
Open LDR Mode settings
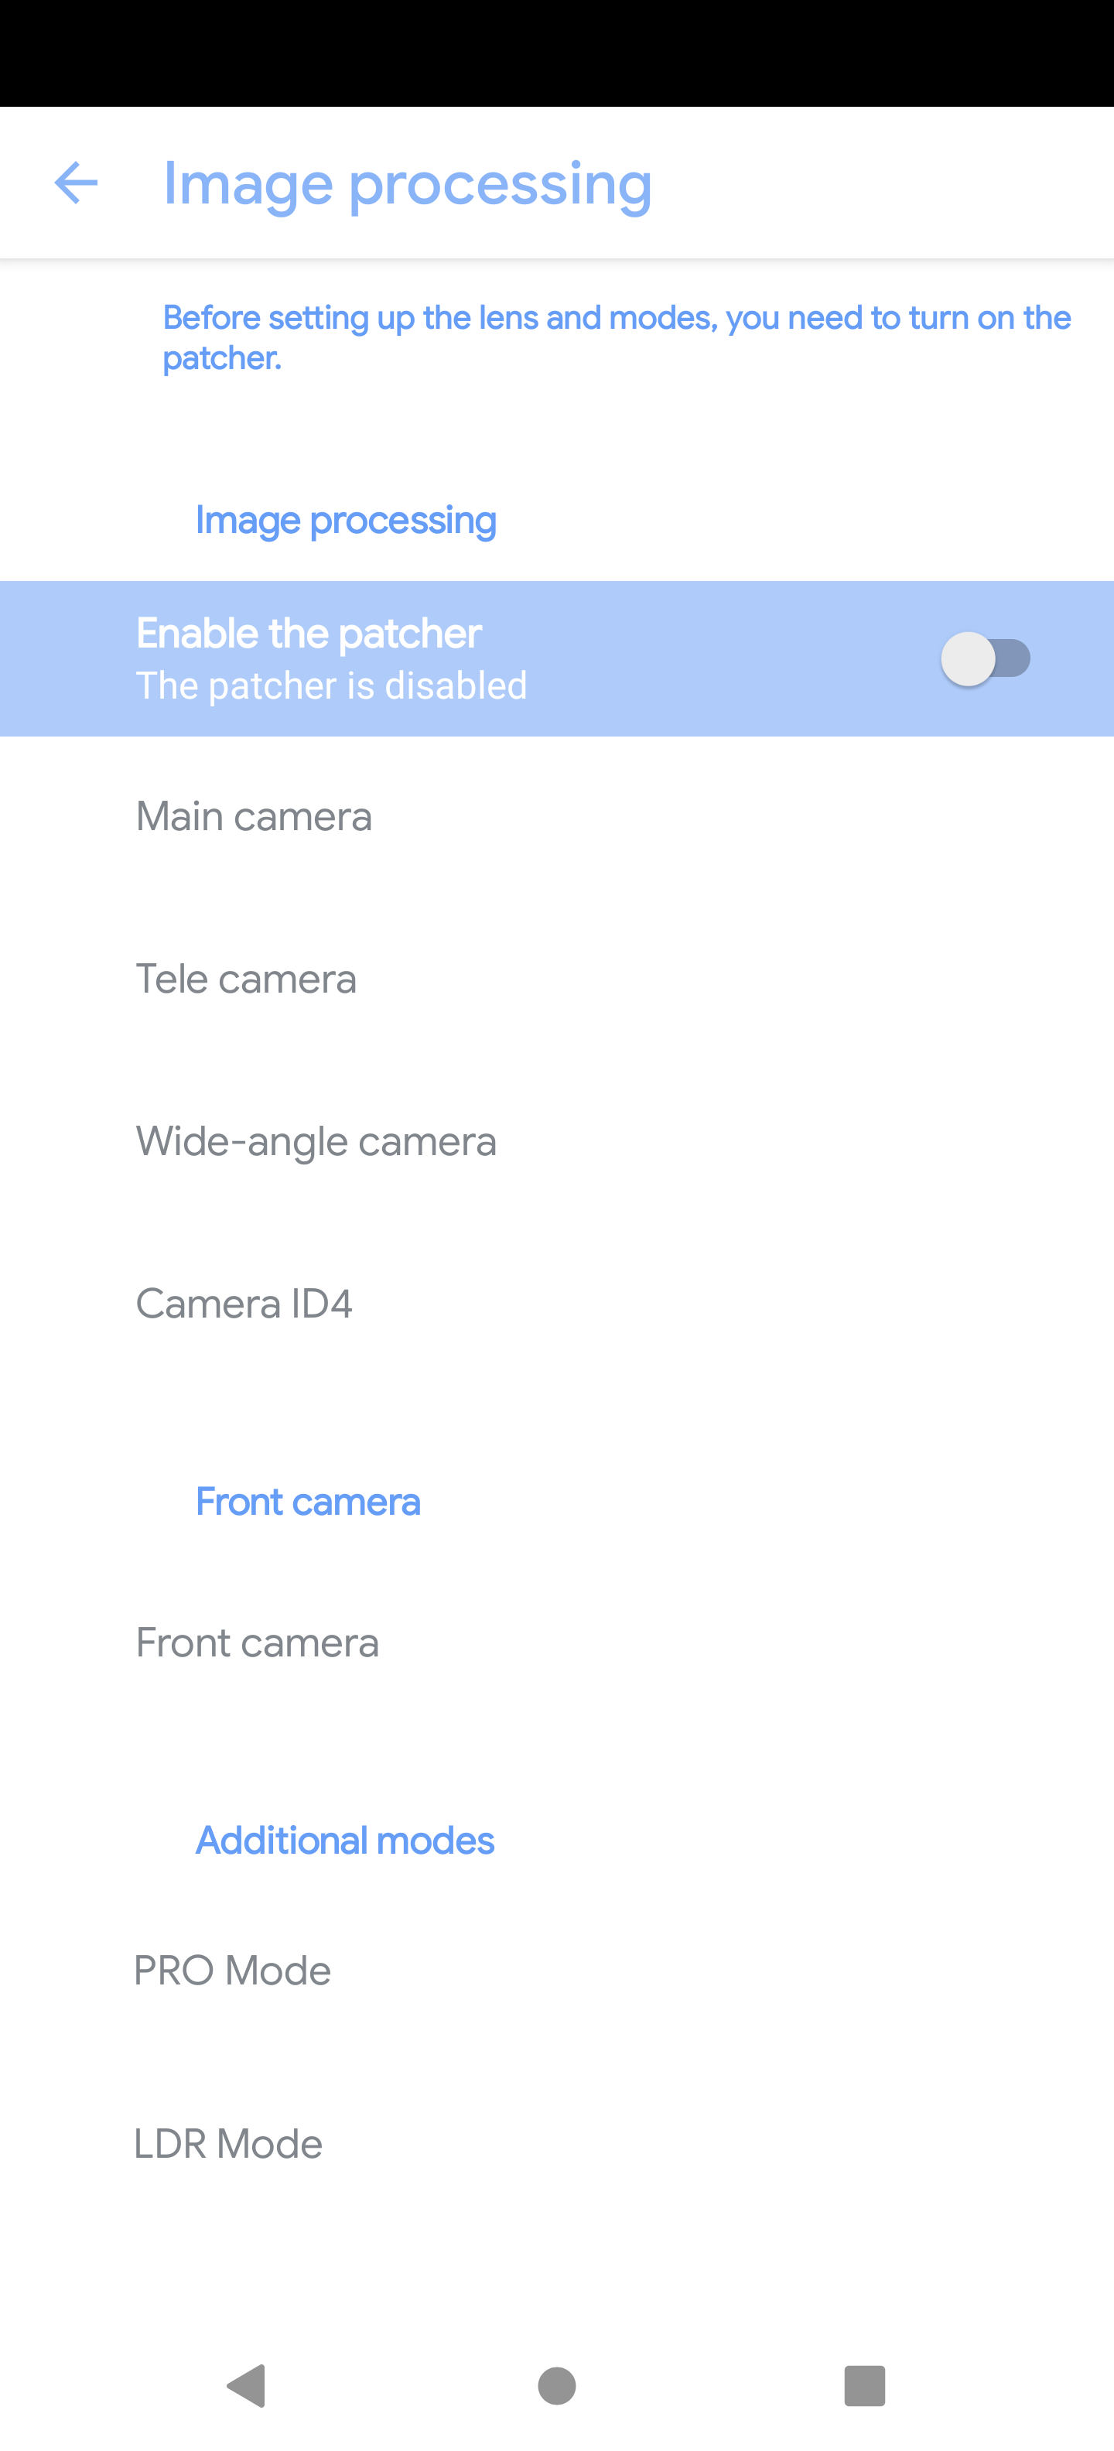[556, 2145]
